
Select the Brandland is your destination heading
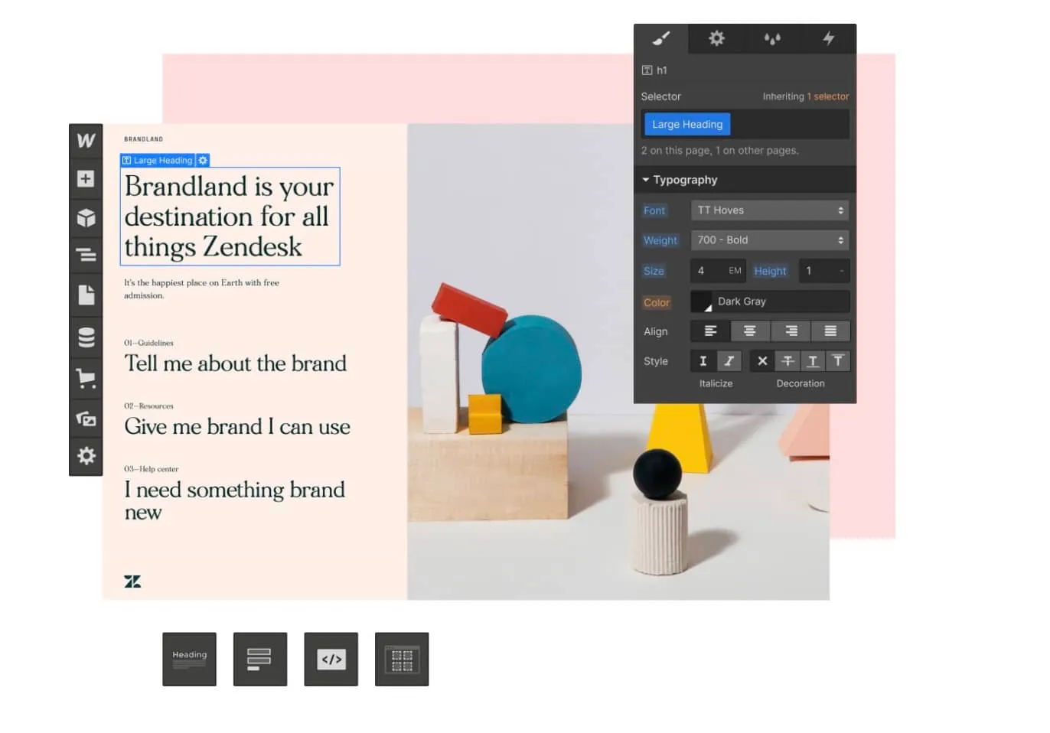point(230,217)
